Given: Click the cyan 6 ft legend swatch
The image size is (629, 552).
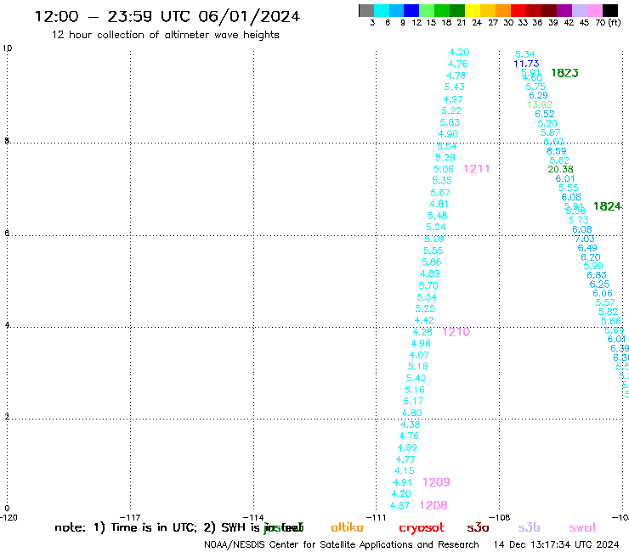Looking at the screenshot, I should (x=382, y=10).
